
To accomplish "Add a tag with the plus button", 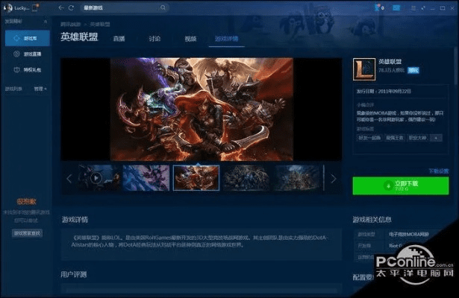I will [x=436, y=138].
